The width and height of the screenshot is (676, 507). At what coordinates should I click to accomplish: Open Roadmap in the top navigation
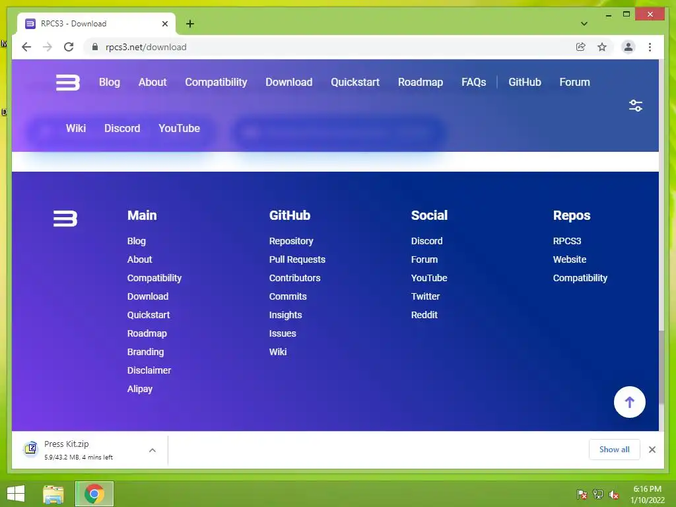tap(421, 82)
